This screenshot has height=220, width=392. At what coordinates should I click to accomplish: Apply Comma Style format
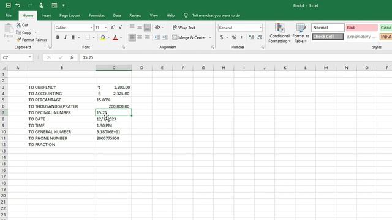point(241,37)
